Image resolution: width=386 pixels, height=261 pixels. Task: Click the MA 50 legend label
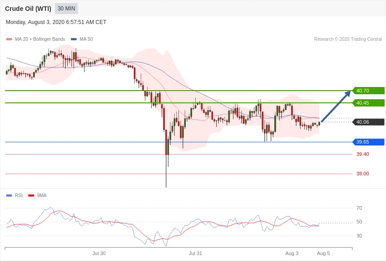(86, 39)
